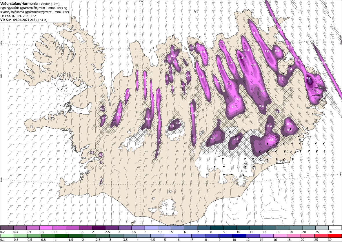Select the '15W' longitude label
This screenshot has height=242, width=342.
coord(276,1)
